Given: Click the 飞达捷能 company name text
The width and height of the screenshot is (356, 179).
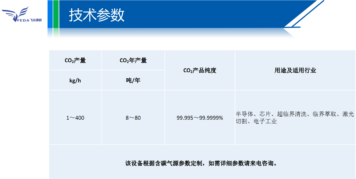Looking at the screenshot, I should coord(36,20).
